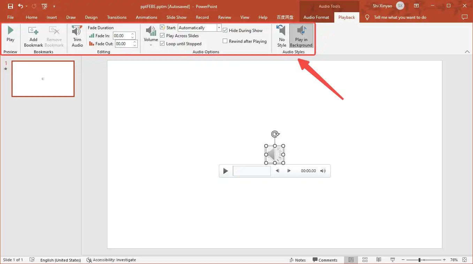The width and height of the screenshot is (473, 264).
Task: Switch to the Insert tab
Action: 52,17
